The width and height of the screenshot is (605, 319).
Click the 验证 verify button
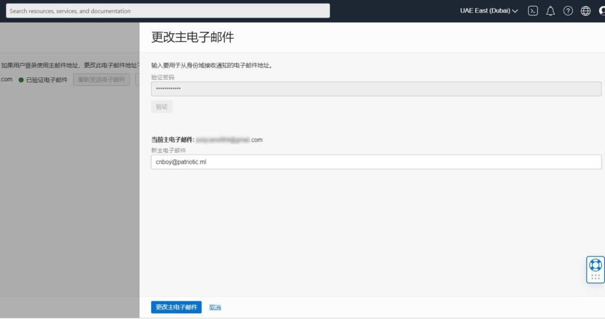click(162, 107)
